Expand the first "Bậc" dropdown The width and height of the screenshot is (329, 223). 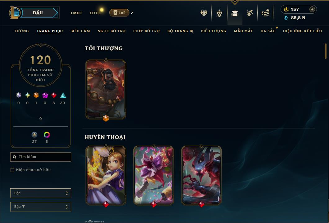coord(40,193)
